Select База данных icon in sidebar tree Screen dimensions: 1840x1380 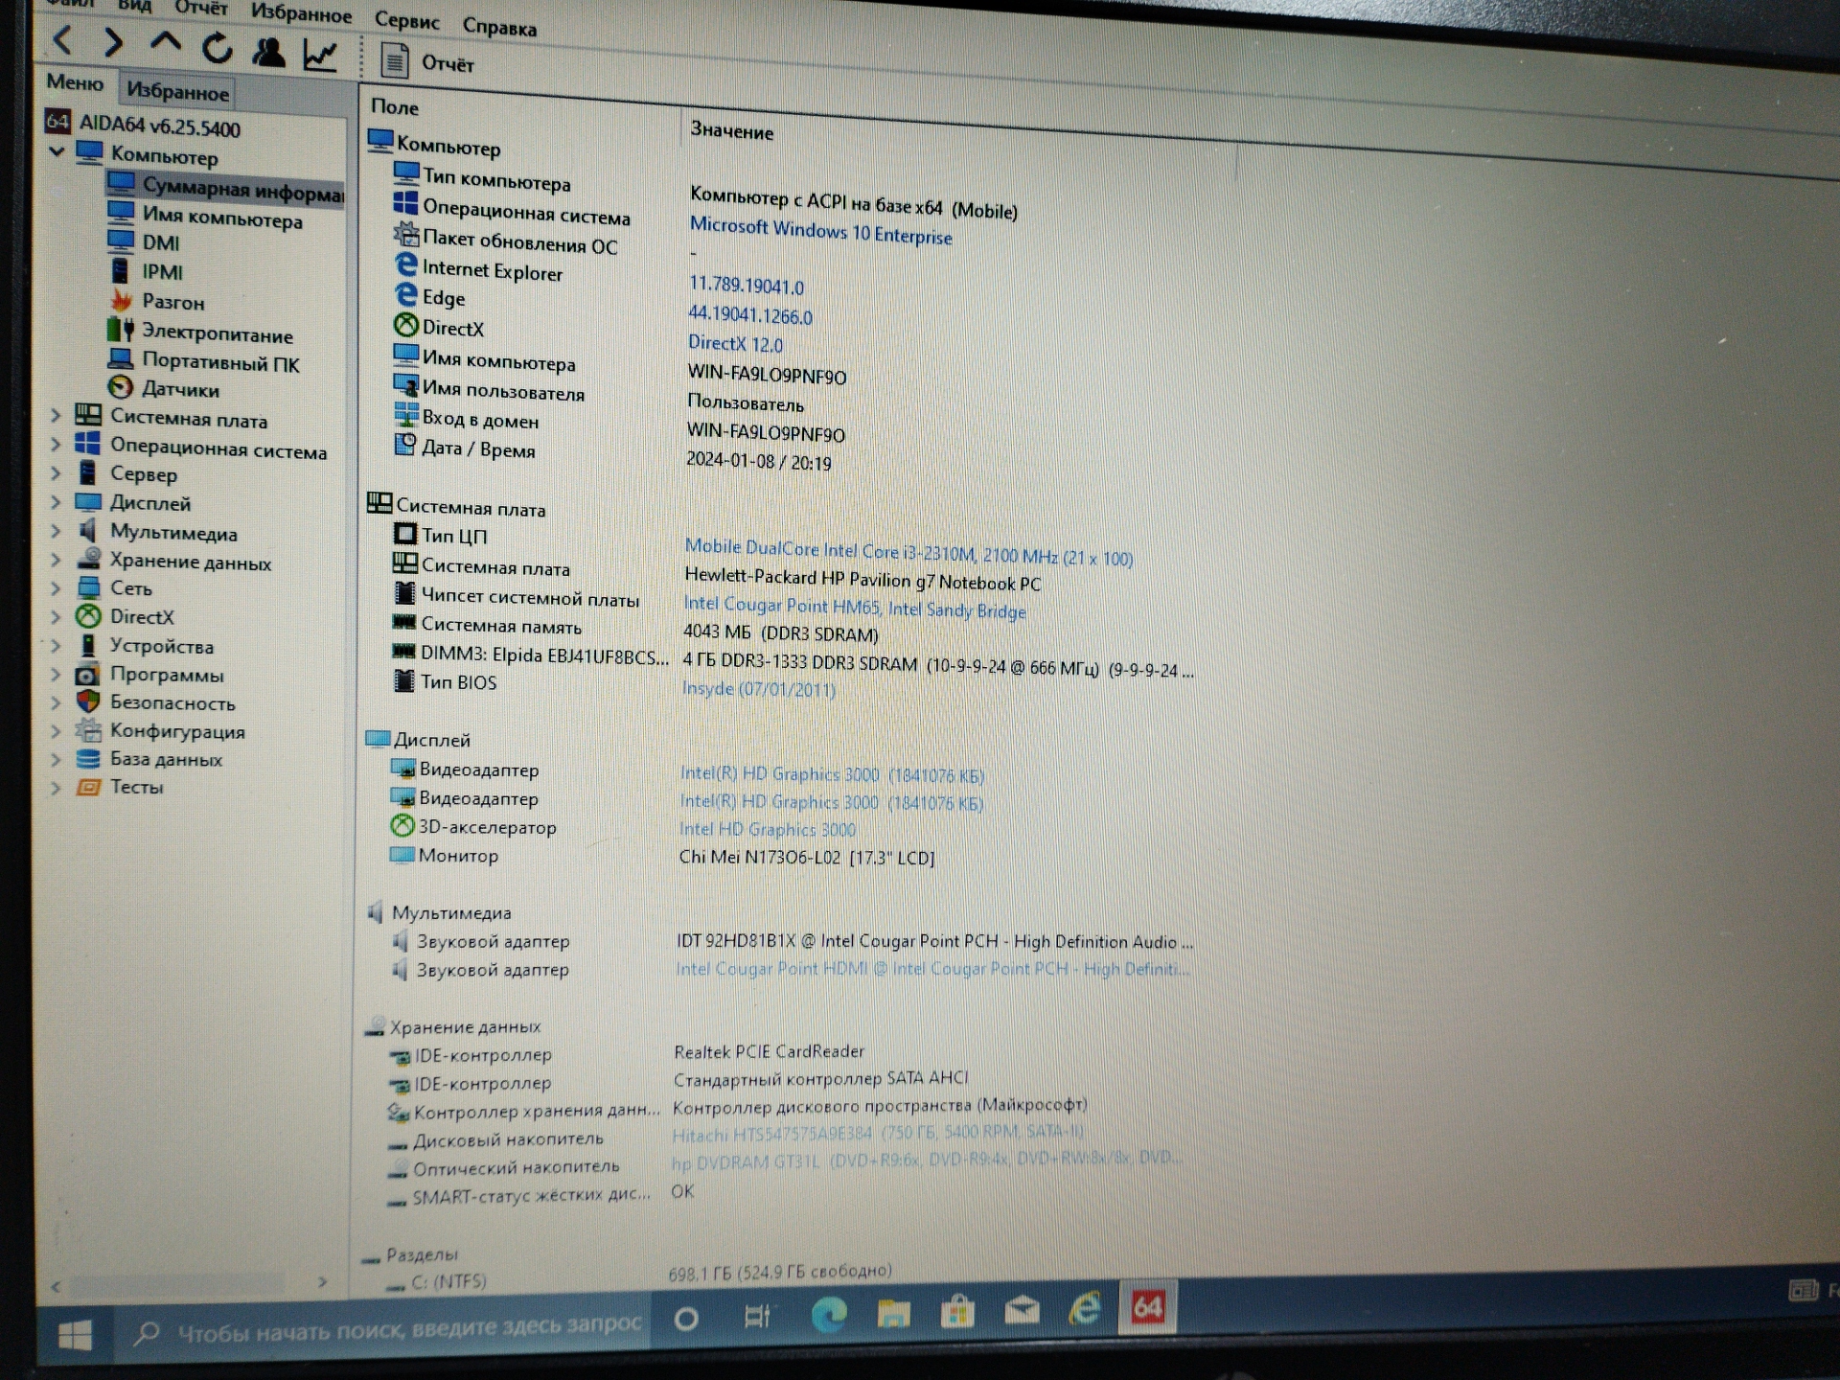coord(88,758)
